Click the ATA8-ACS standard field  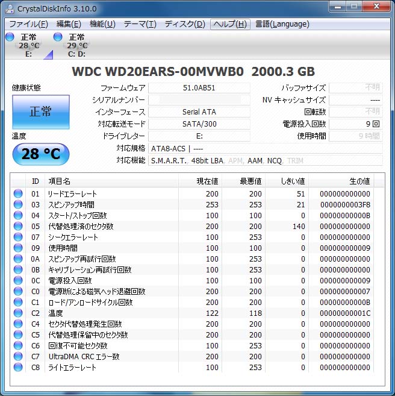[266, 148]
